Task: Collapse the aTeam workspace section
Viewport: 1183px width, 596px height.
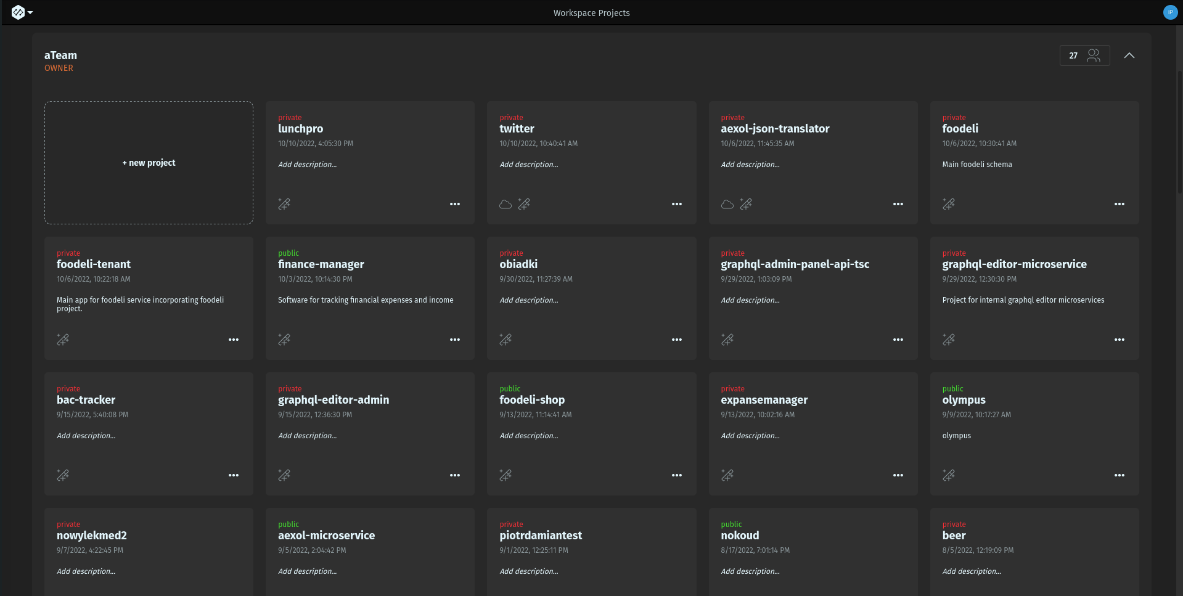Action: click(x=1129, y=55)
